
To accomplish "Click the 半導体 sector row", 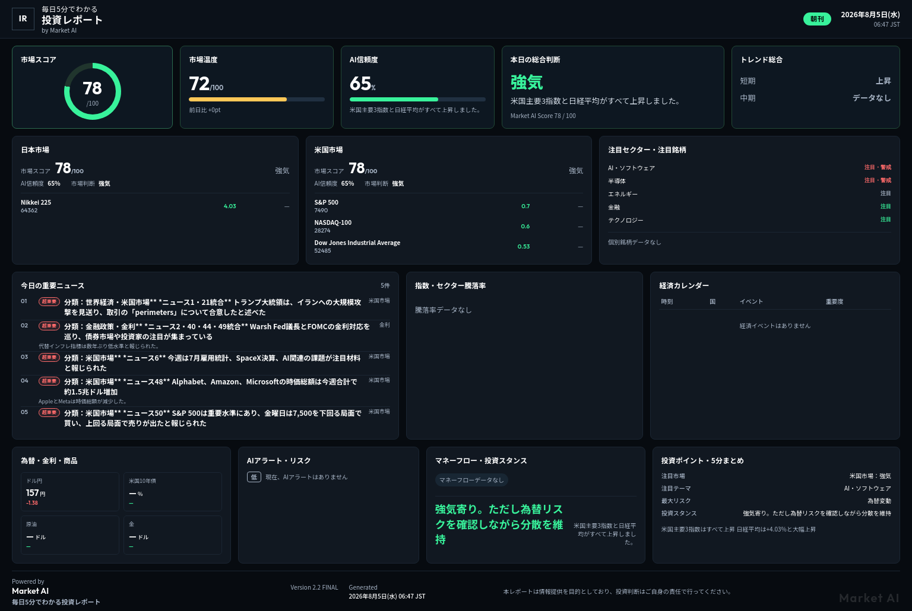I will click(x=749, y=181).
